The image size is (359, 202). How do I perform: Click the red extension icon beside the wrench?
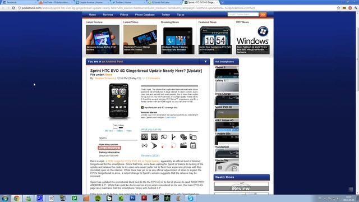[x=350, y=8]
